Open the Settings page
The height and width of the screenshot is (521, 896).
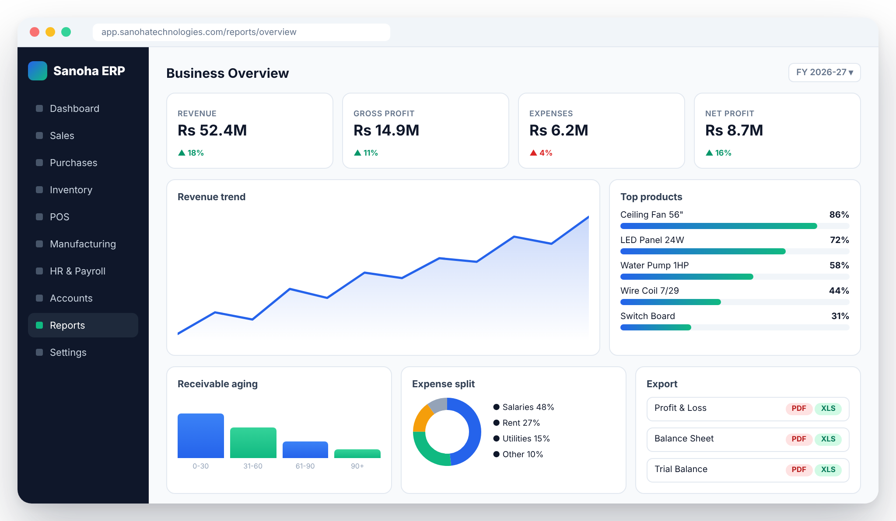tap(83, 352)
